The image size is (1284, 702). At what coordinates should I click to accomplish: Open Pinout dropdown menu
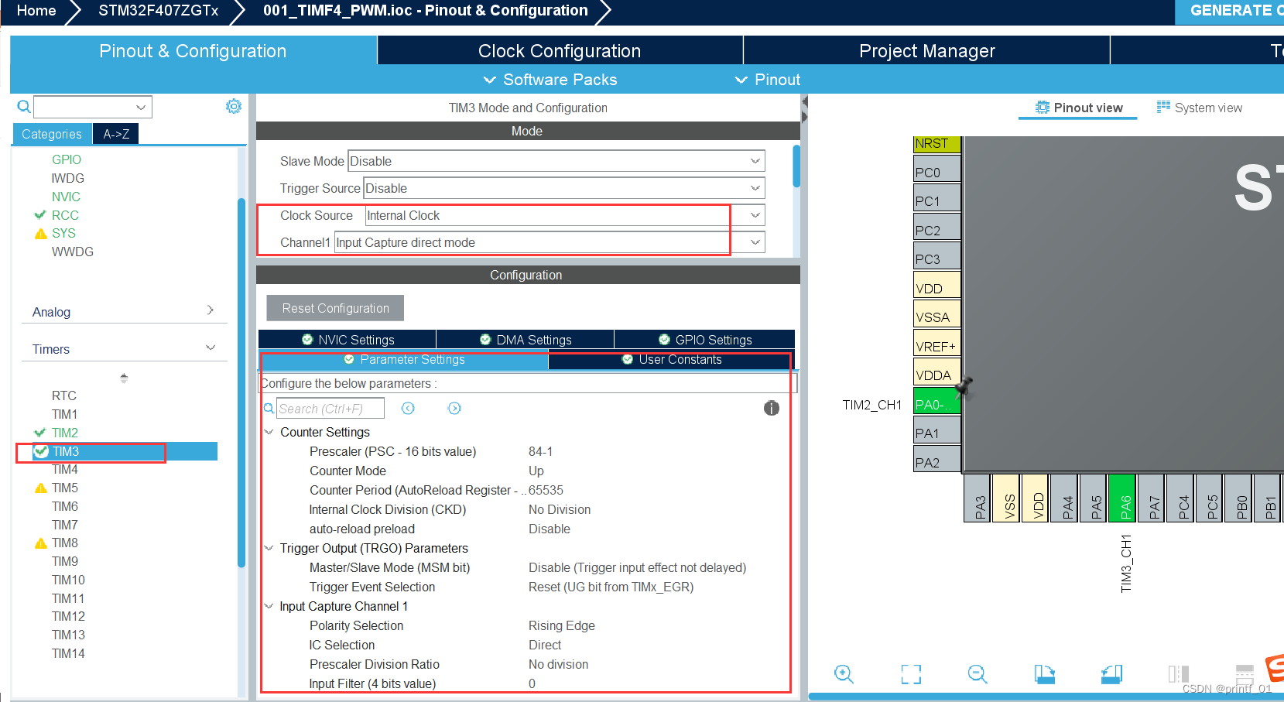tap(767, 80)
